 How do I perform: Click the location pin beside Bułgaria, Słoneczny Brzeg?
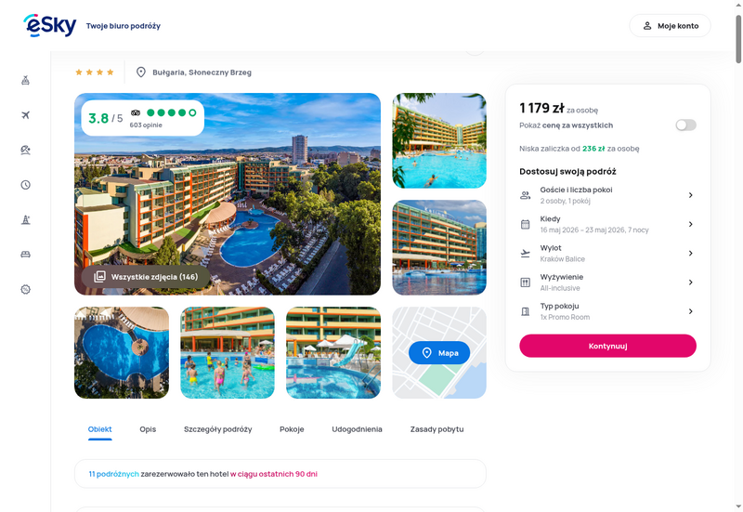click(141, 72)
